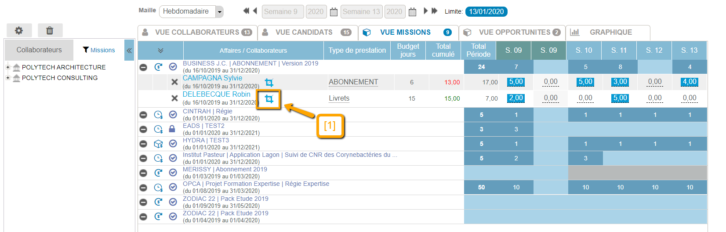Expand the POLYTECH ARCHITECTURE tree node

pos(8,67)
